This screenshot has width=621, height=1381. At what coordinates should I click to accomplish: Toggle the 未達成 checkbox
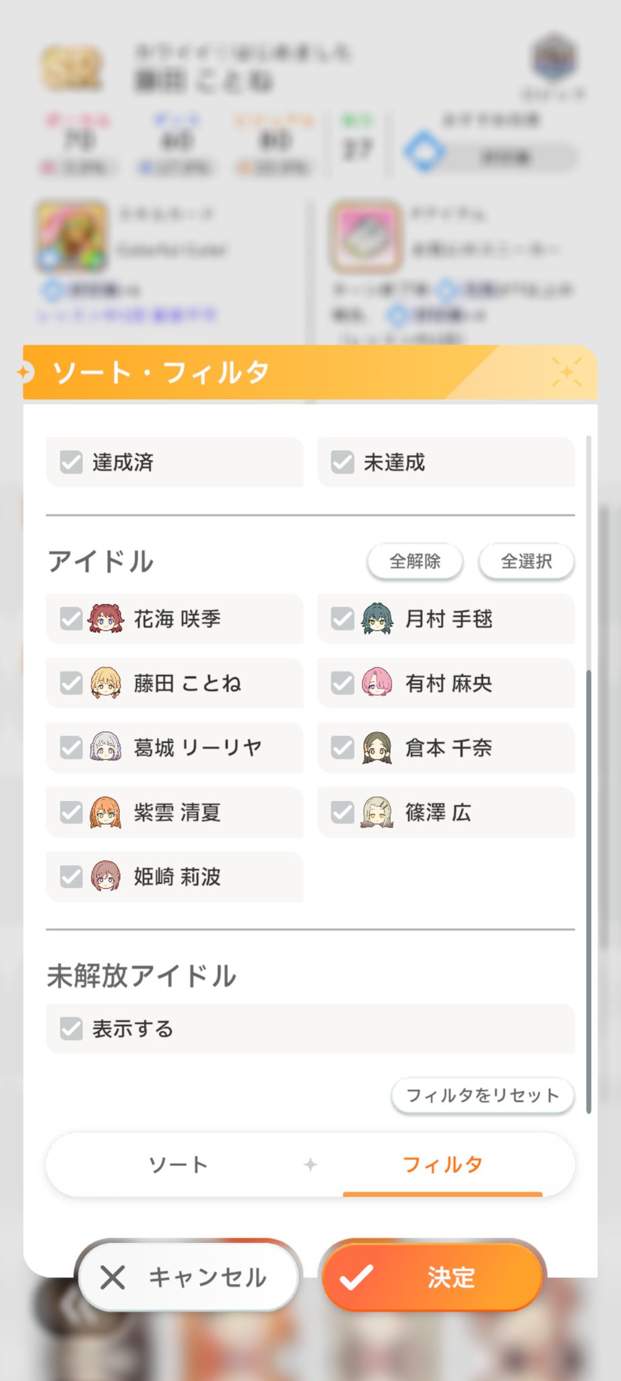(x=343, y=463)
